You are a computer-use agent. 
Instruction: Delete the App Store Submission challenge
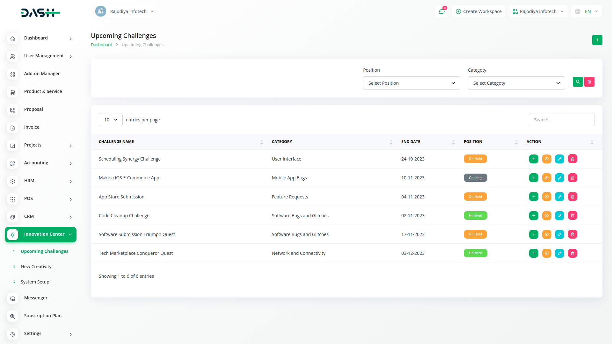pos(572,197)
